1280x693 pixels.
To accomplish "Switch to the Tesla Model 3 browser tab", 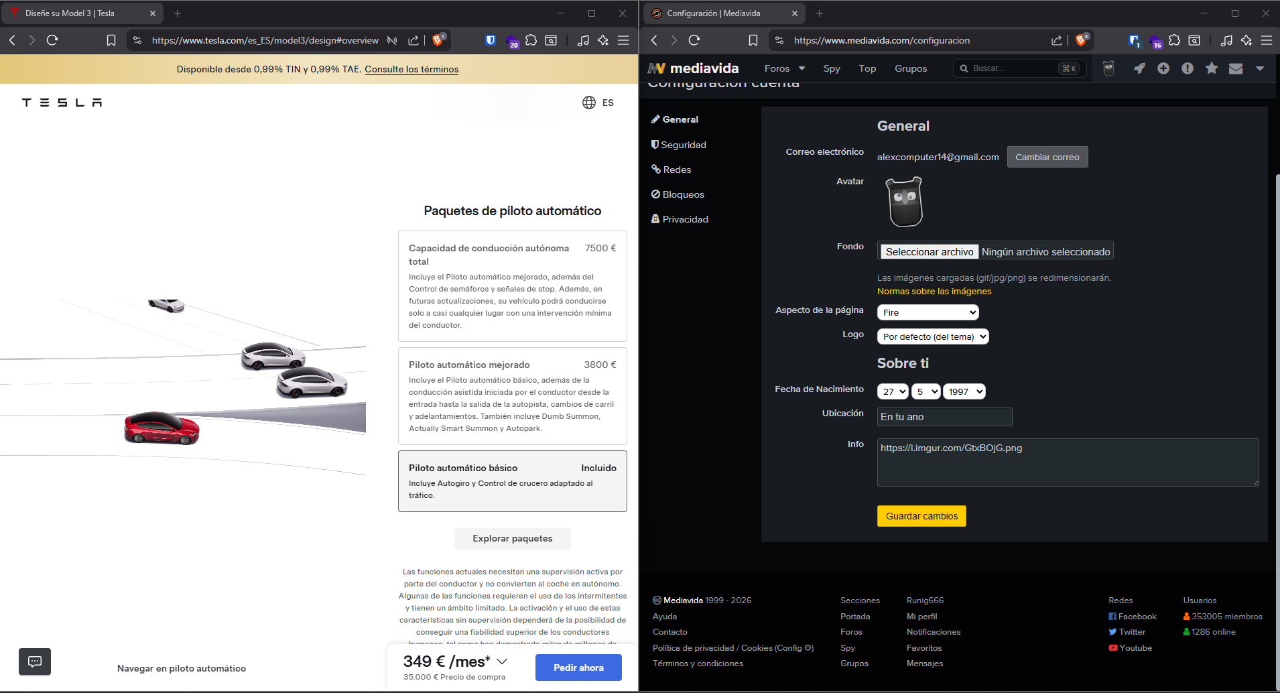I will tap(83, 13).
